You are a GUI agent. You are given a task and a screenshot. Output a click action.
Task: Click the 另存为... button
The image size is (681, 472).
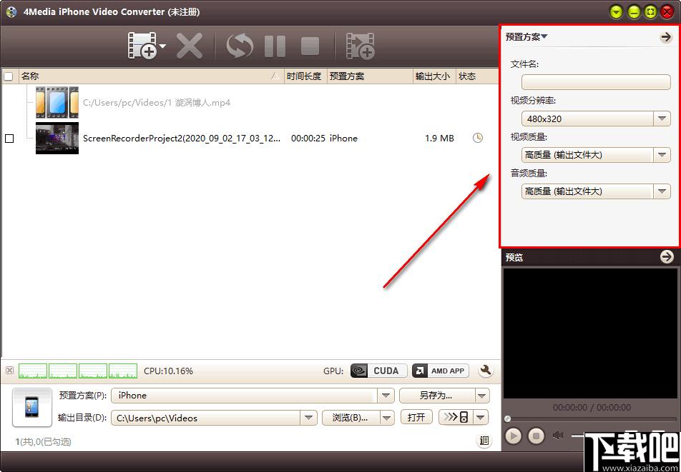click(x=436, y=396)
